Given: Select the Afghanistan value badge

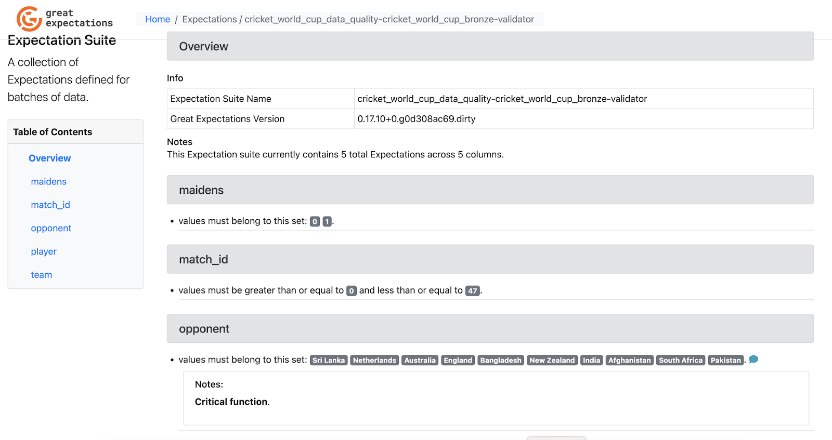Looking at the screenshot, I should [630, 360].
